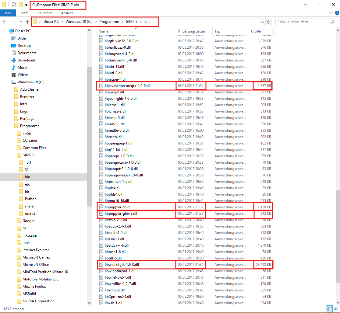
Task: Select the libpoppler-56.dll file icon
Action: [x=101, y=207]
